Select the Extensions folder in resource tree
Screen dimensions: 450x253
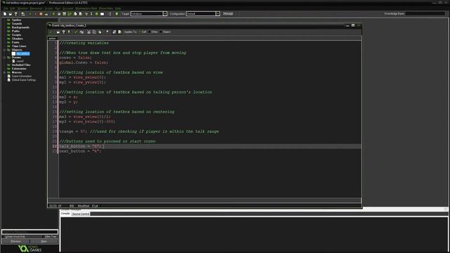click(x=19, y=69)
